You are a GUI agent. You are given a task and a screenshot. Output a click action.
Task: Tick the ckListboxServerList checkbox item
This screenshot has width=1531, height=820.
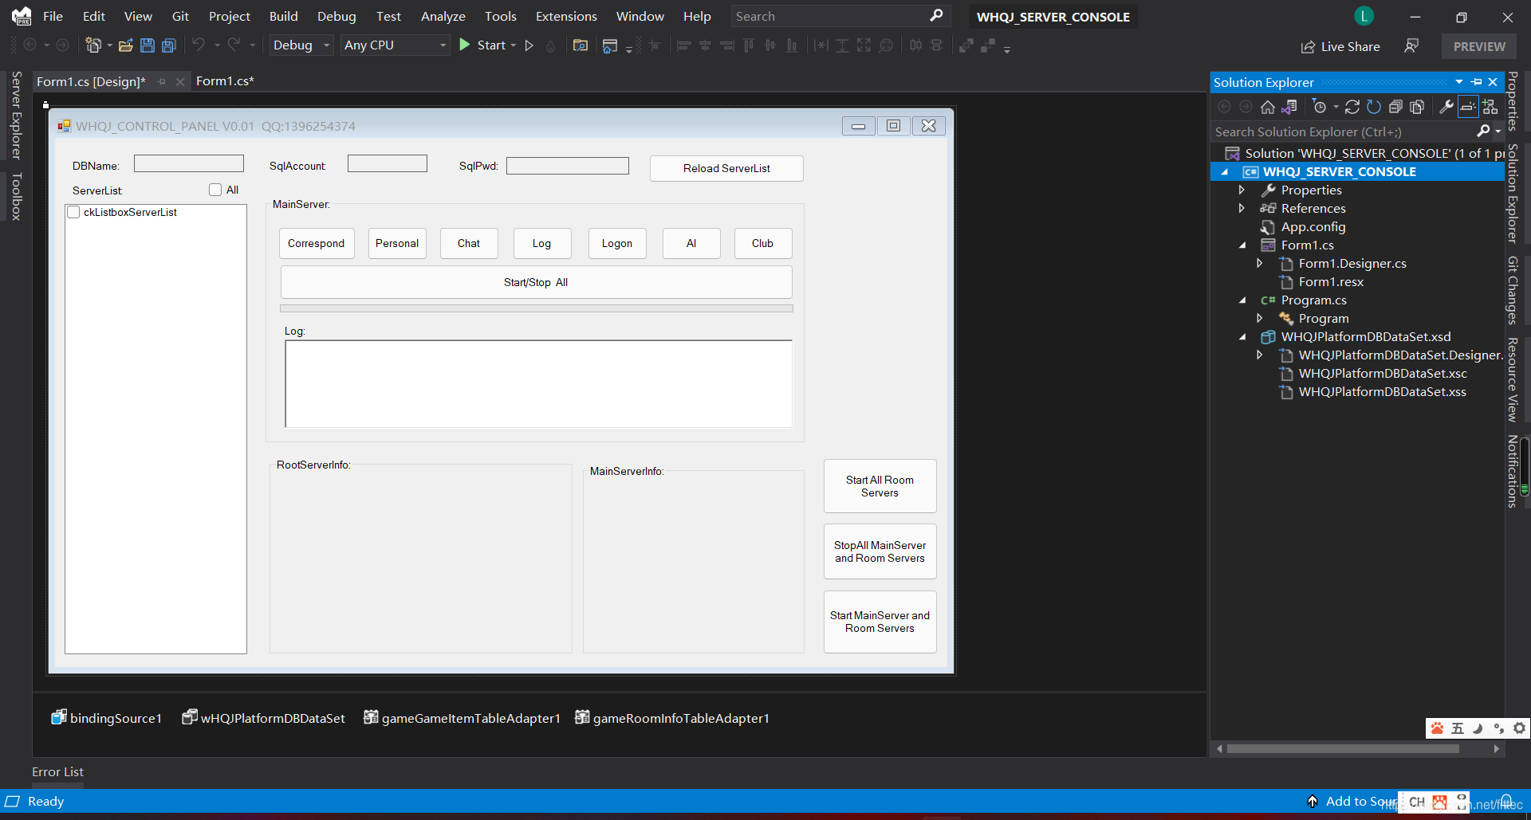[74, 212]
